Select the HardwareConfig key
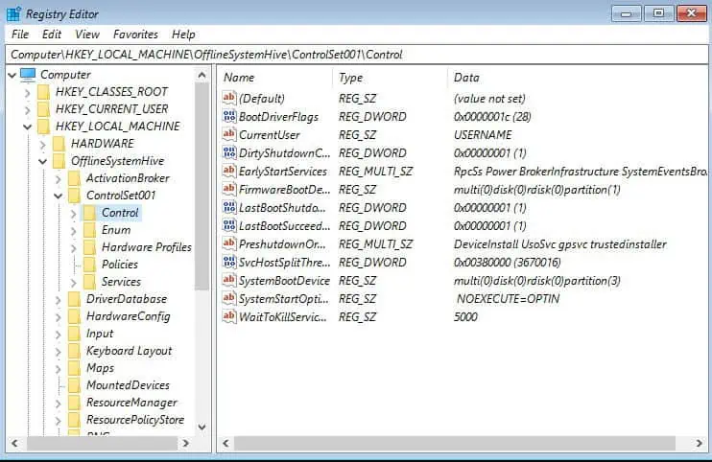Viewport: 712px width, 462px height. (x=128, y=316)
